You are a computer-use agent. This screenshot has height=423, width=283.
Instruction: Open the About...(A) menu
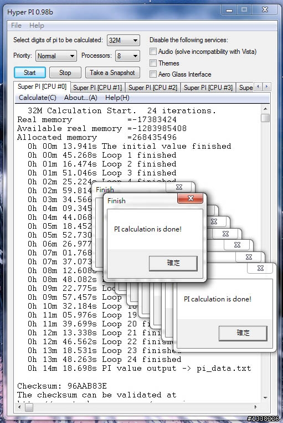[x=80, y=98]
